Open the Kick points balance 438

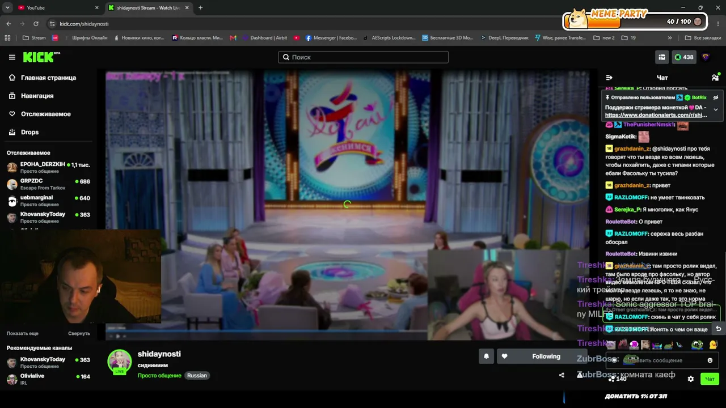tap(683, 57)
